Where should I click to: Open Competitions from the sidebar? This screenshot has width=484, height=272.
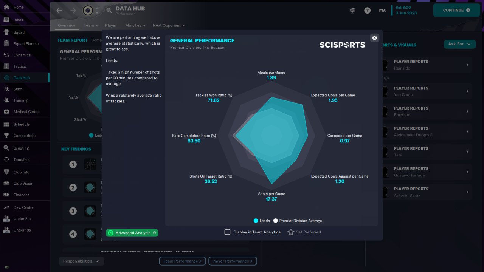coord(25,136)
